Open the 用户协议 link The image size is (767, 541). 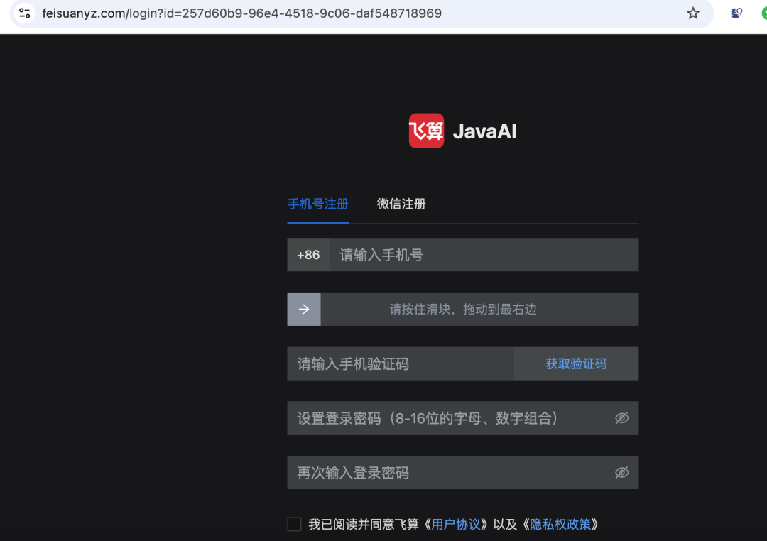pyautogui.click(x=455, y=525)
